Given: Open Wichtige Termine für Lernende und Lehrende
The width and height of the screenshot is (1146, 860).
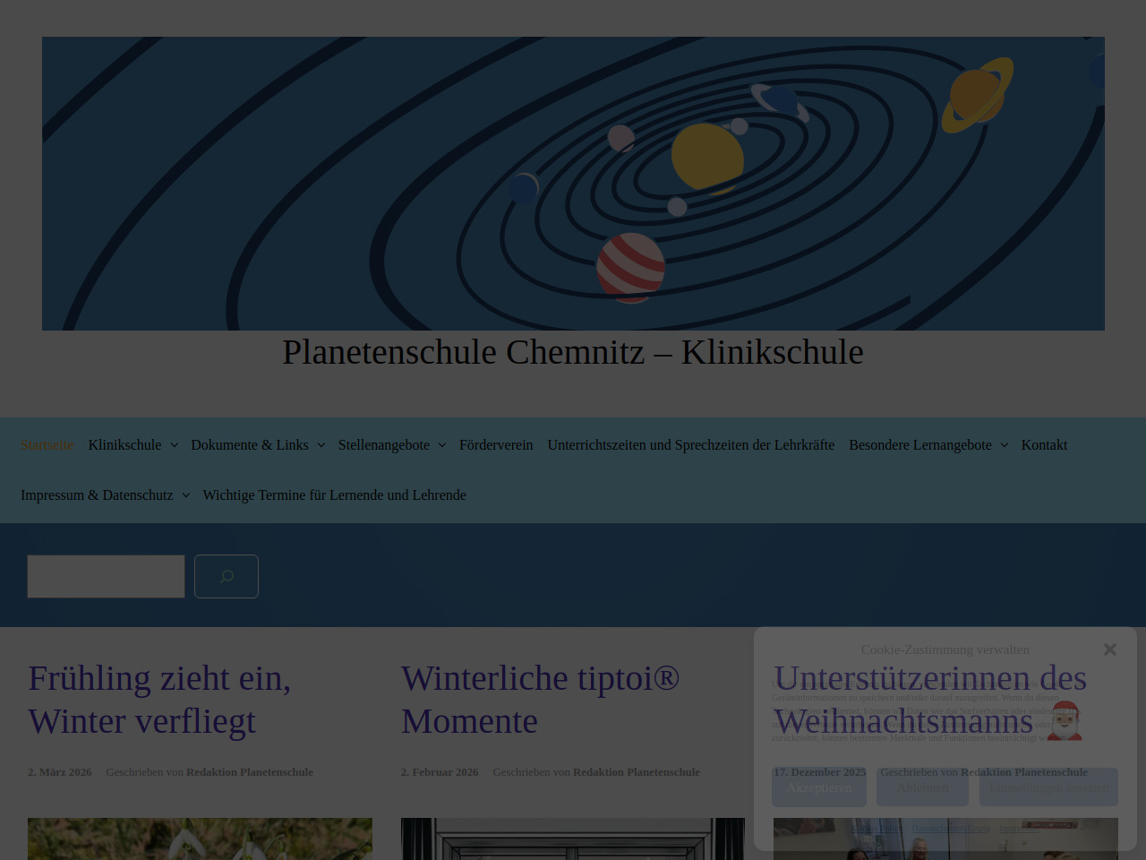Looking at the screenshot, I should [334, 495].
